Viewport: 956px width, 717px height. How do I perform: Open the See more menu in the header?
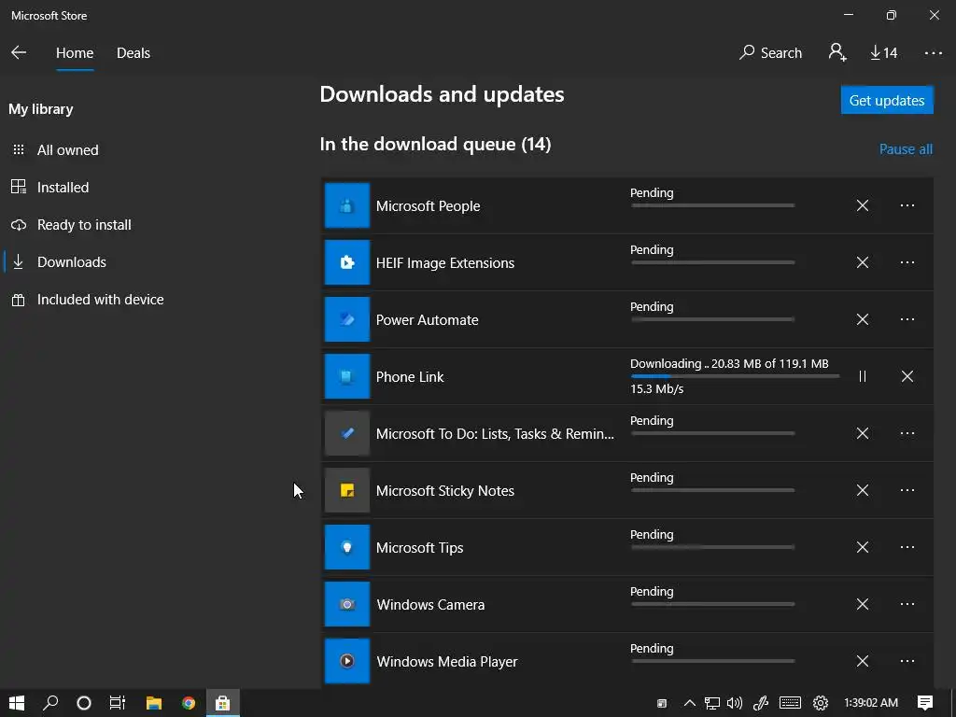(933, 53)
